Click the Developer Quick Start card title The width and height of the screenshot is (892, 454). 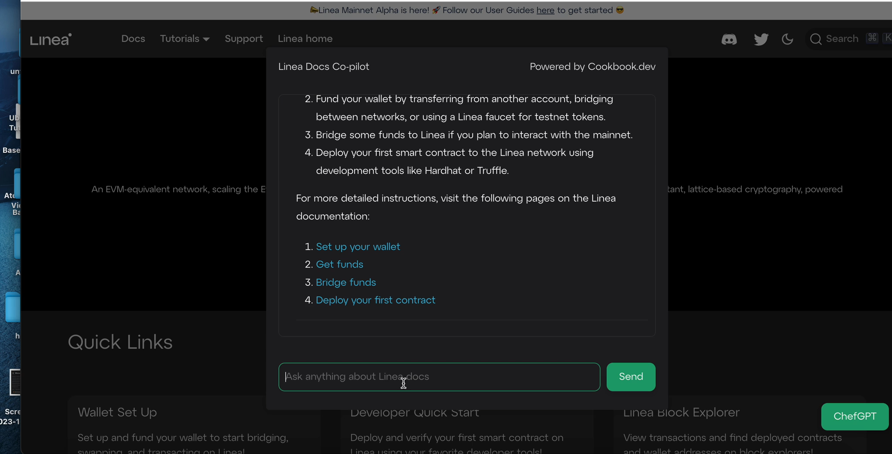click(415, 413)
